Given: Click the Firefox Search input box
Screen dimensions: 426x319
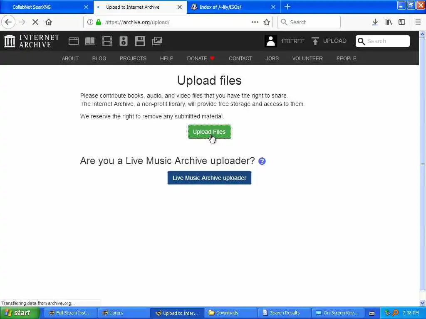Looking at the screenshot, I should 309,22.
